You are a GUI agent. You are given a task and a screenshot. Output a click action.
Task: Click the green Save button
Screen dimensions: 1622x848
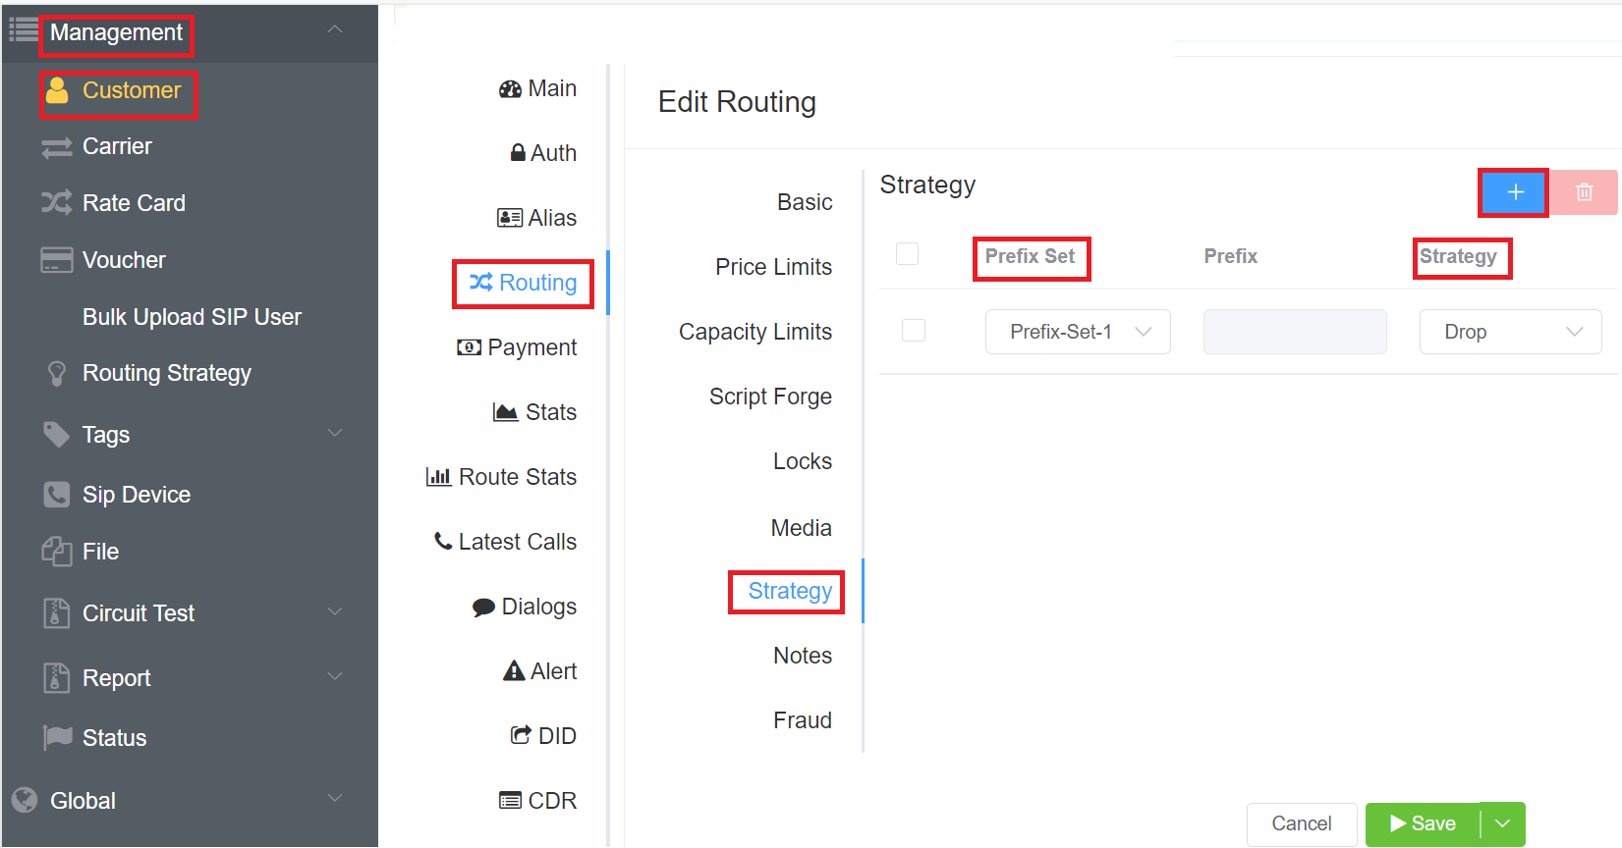tap(1423, 823)
